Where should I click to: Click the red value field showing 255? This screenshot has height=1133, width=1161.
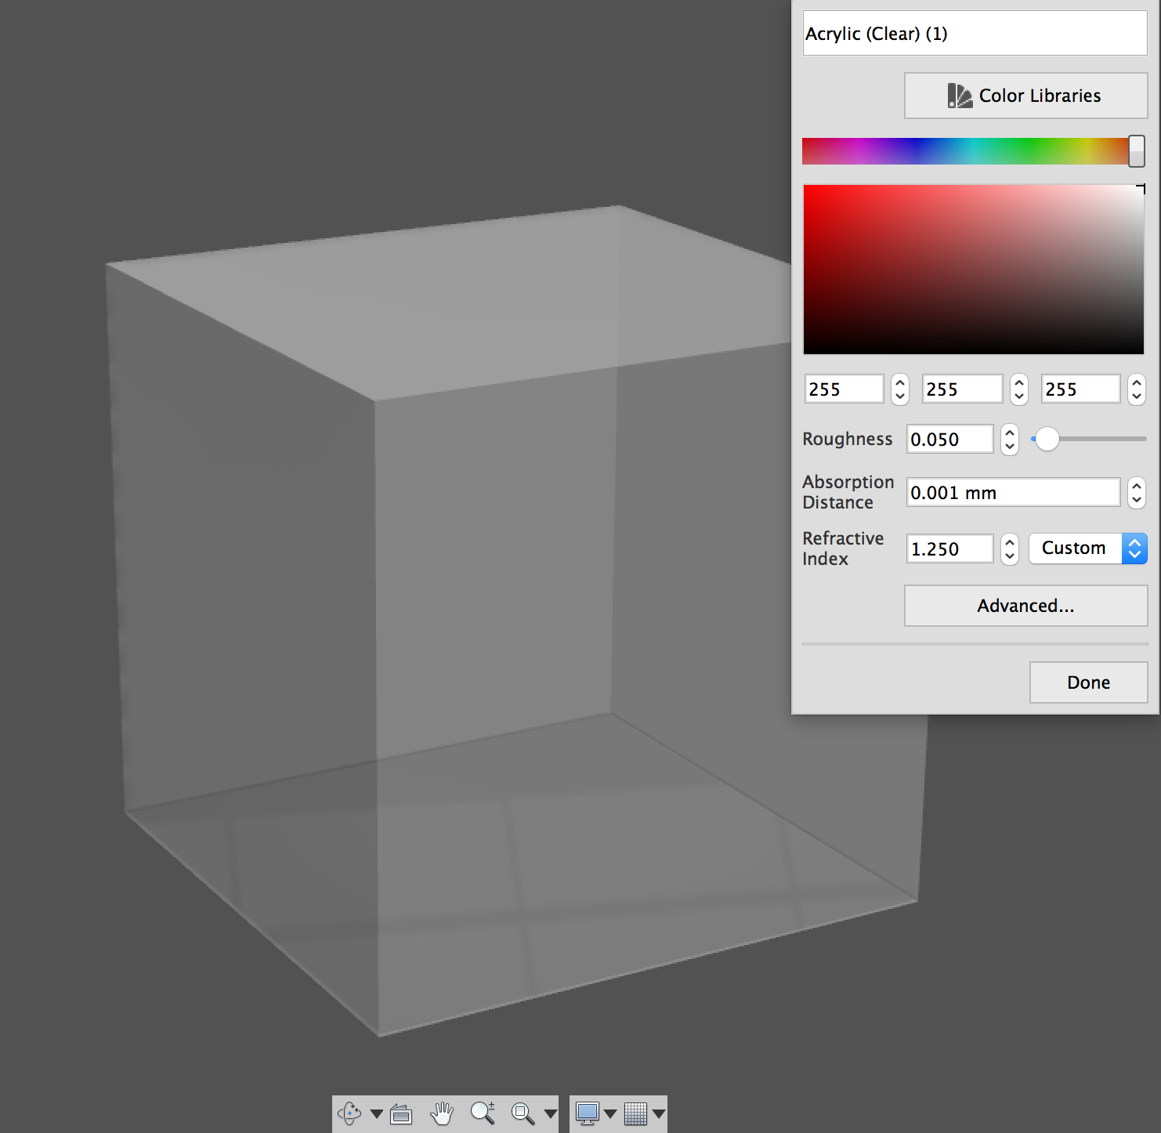[845, 389]
